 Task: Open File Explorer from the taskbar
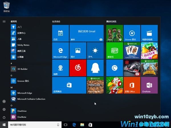click(x=82, y=125)
